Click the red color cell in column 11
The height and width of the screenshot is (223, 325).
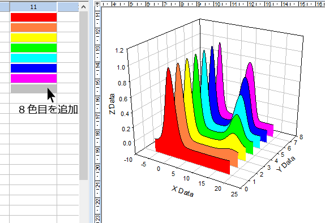pos(33,17)
